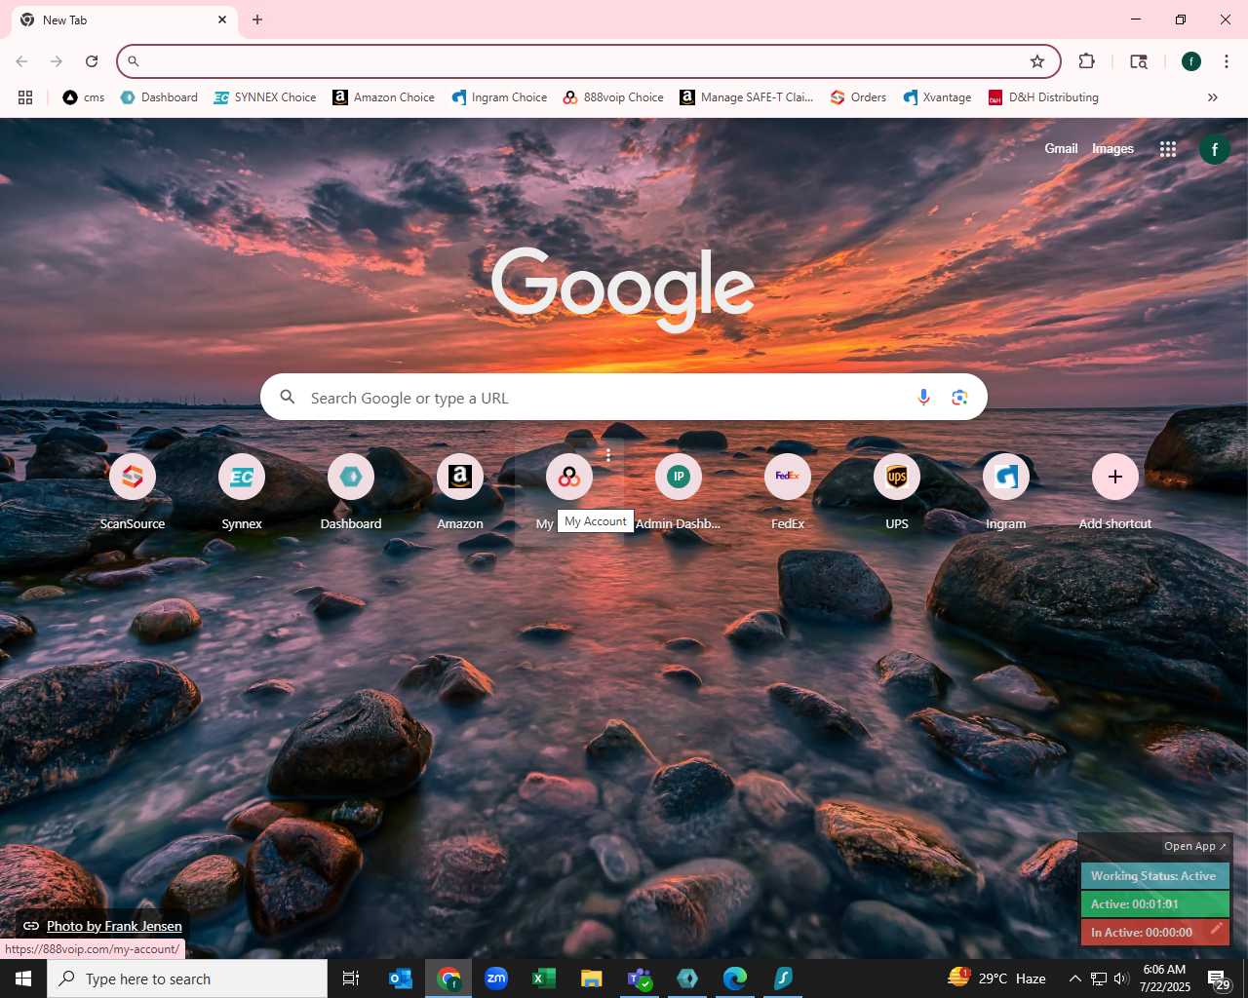The image size is (1248, 998).
Task: Open the 29°C Haze weather widget
Action: click(x=996, y=979)
